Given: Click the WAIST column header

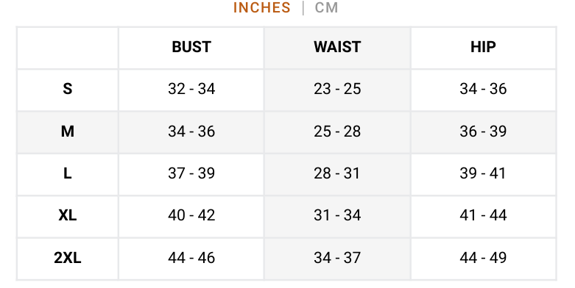Looking at the screenshot, I should [337, 47].
